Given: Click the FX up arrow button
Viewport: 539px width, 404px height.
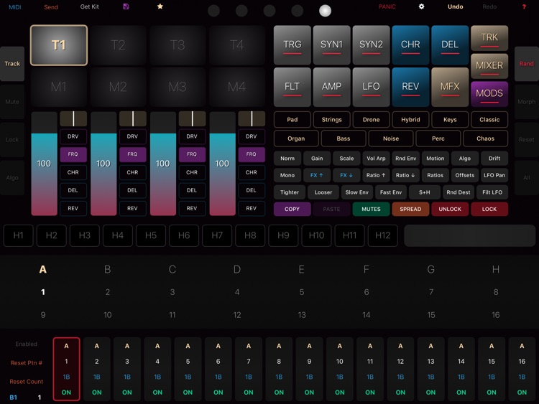Looking at the screenshot, I should (x=317, y=175).
